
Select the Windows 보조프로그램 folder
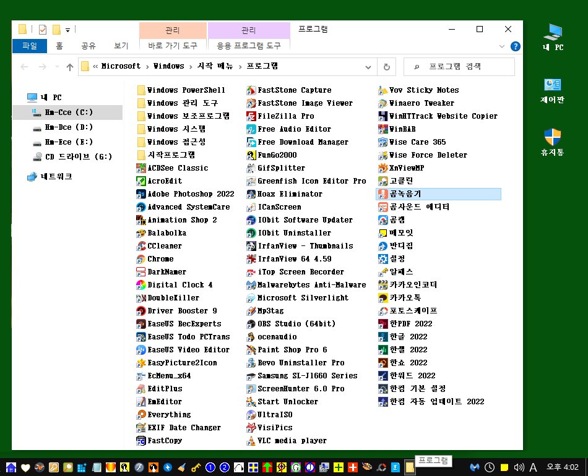[x=183, y=116]
